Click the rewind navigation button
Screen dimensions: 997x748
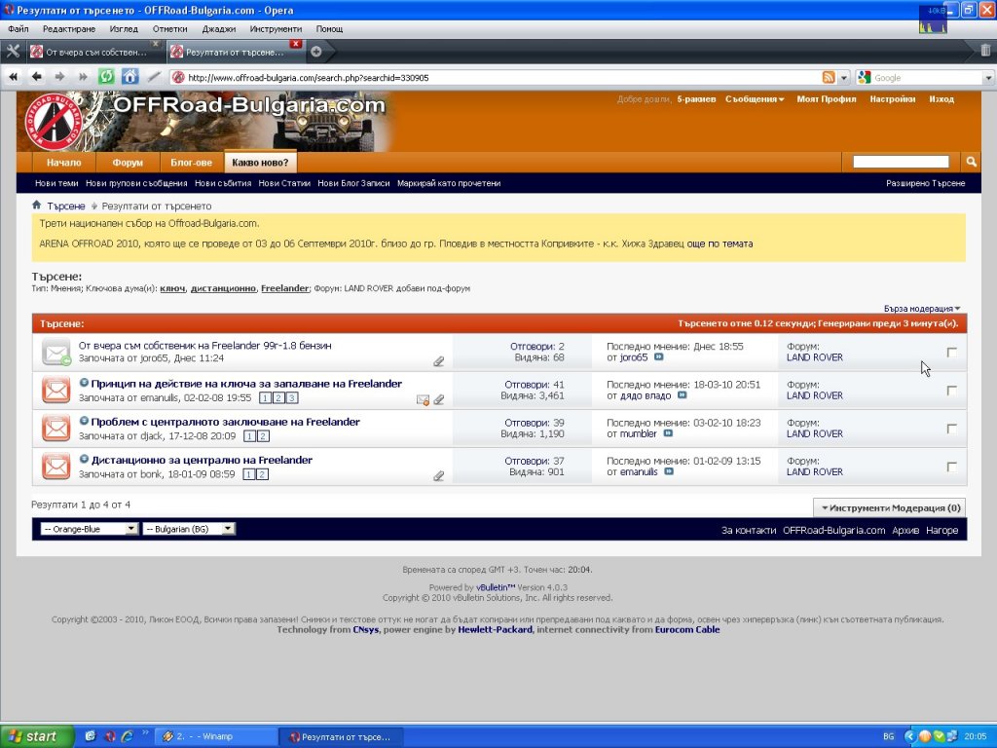[x=13, y=77]
